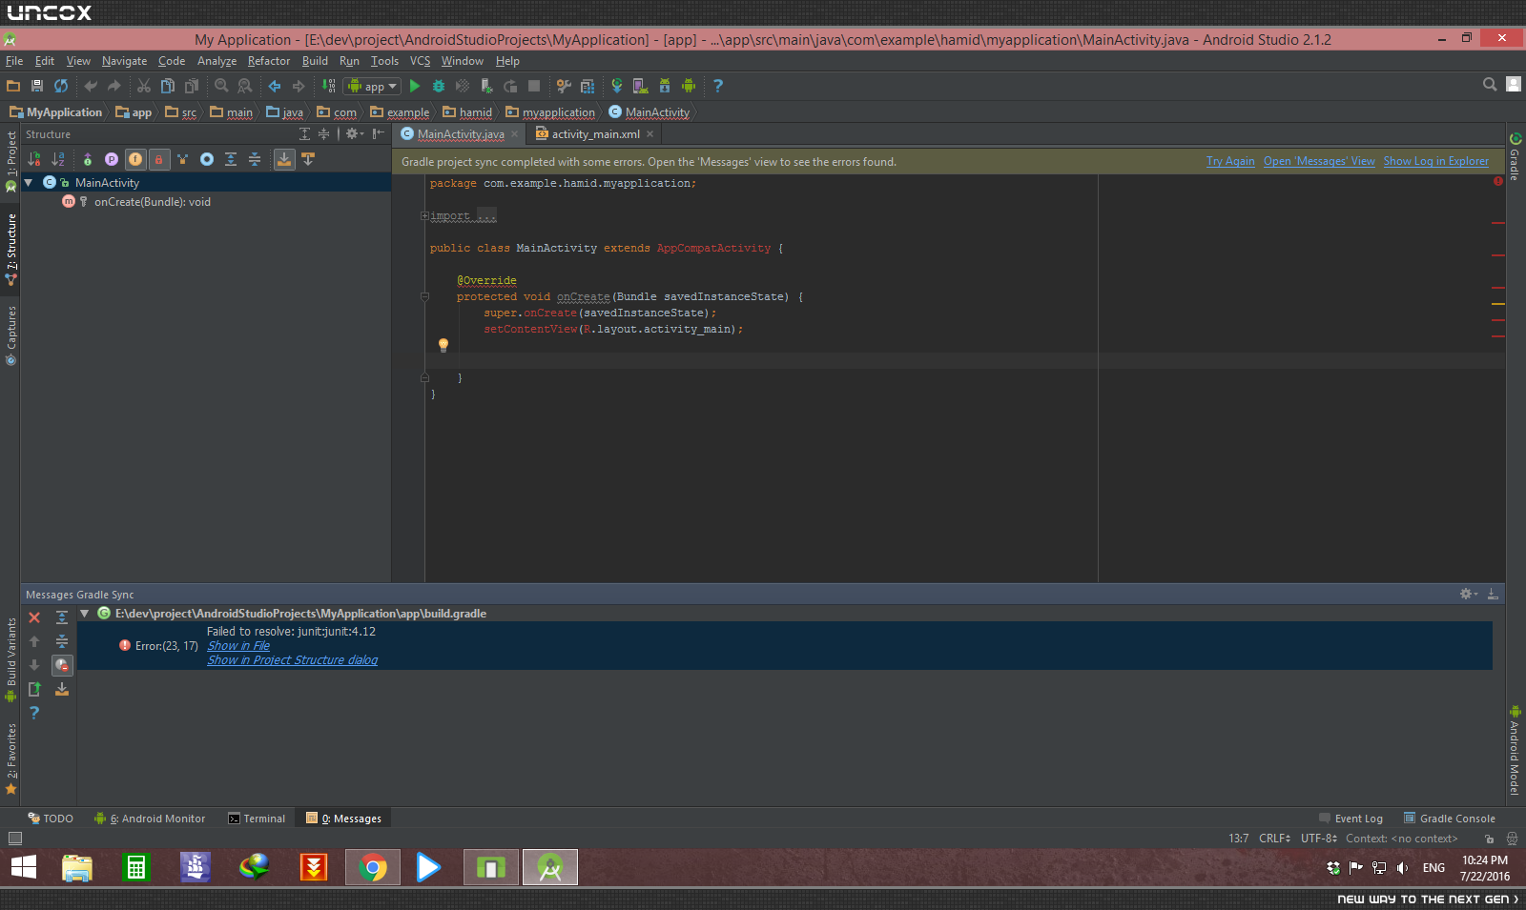This screenshot has height=910, width=1526.
Task: Change UTF-8 file encoding in status bar
Action: (1319, 839)
